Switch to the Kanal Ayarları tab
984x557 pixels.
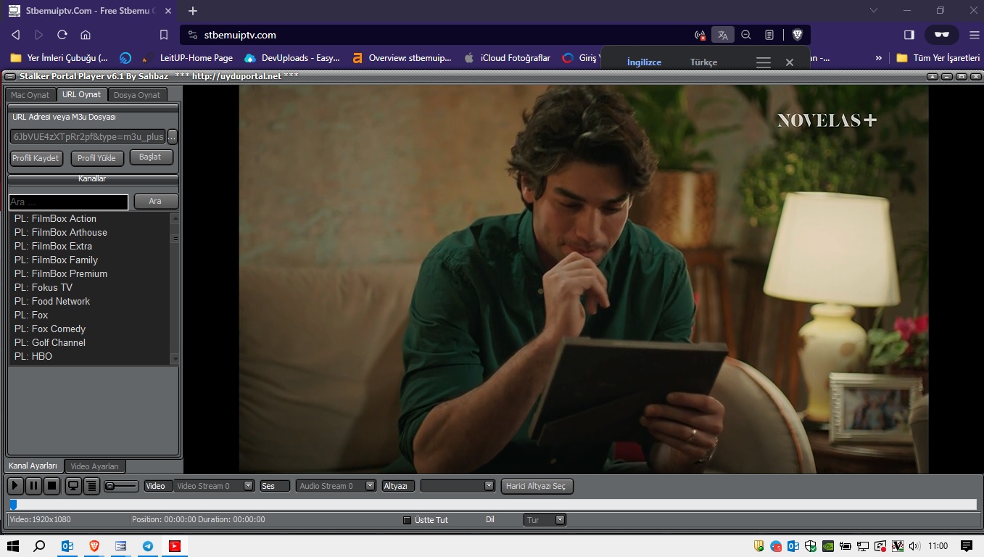click(33, 466)
